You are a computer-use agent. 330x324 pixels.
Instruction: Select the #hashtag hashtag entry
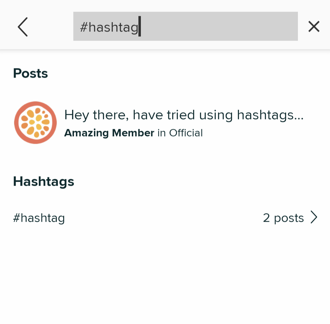39,217
